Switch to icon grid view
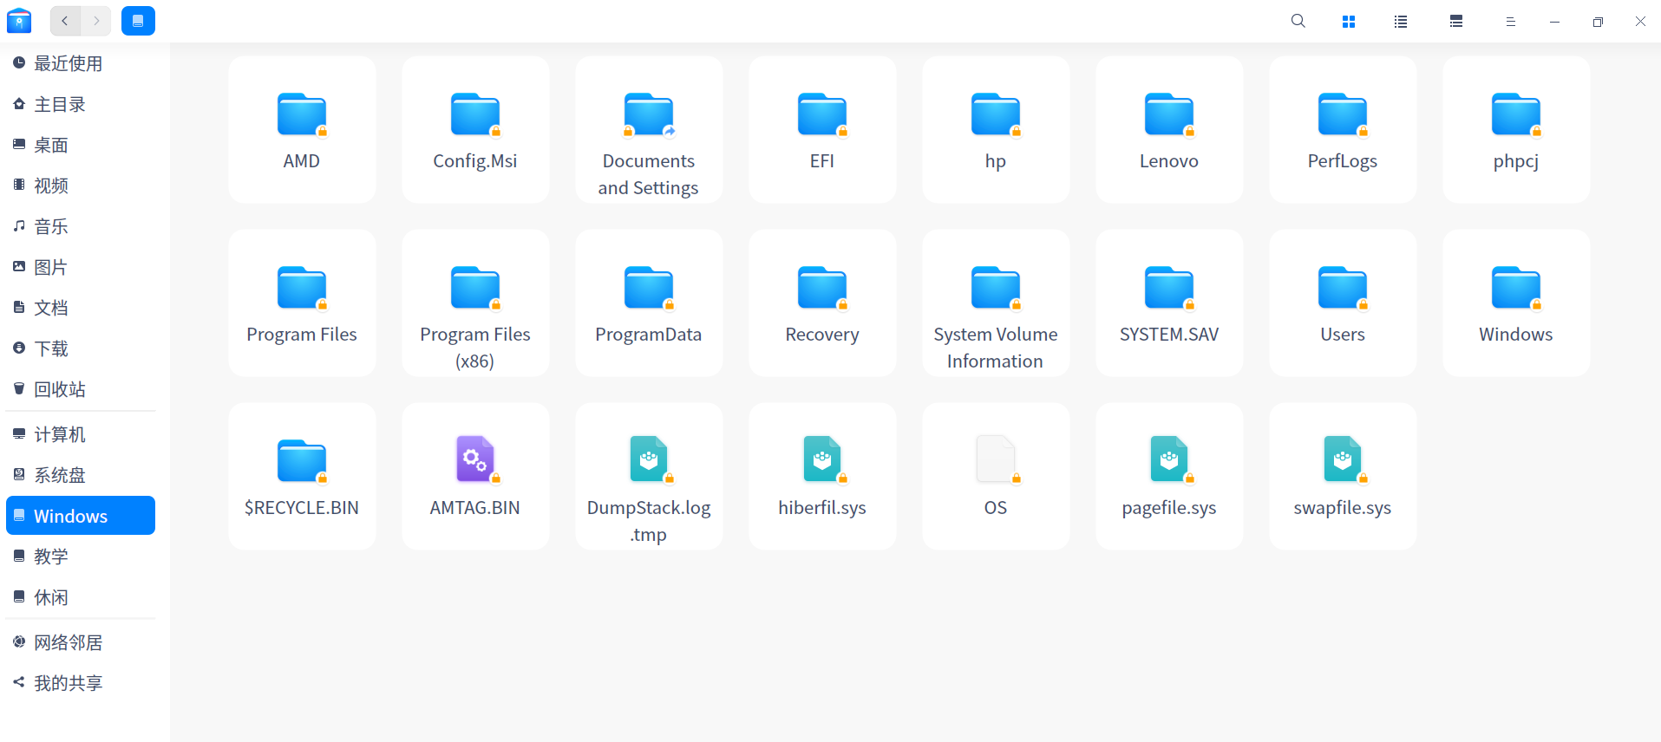Viewport: 1661px width, 742px height. (1348, 22)
